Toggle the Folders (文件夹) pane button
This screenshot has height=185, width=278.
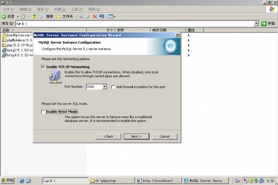(x=65, y=17)
